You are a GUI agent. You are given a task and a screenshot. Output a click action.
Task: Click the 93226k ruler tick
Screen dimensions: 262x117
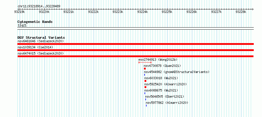[x=192, y=12]
